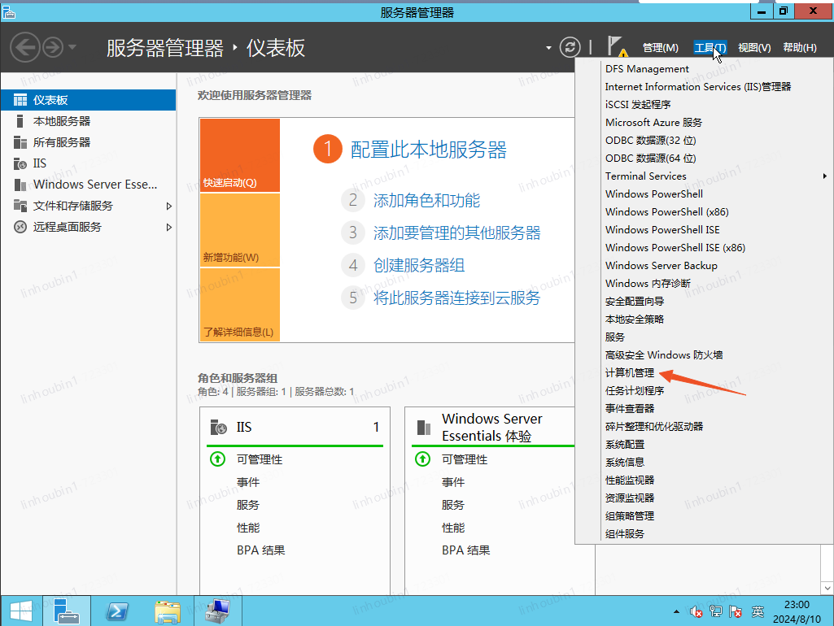Open 计算机管理 from the tools menu
Screen dimensions: 834x626
(630, 373)
